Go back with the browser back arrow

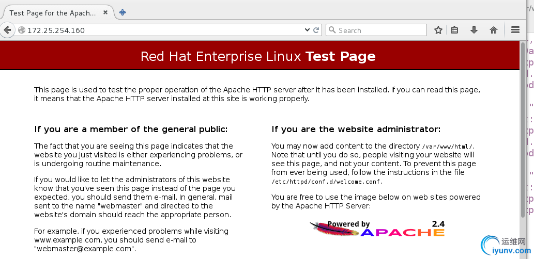pos(7,30)
